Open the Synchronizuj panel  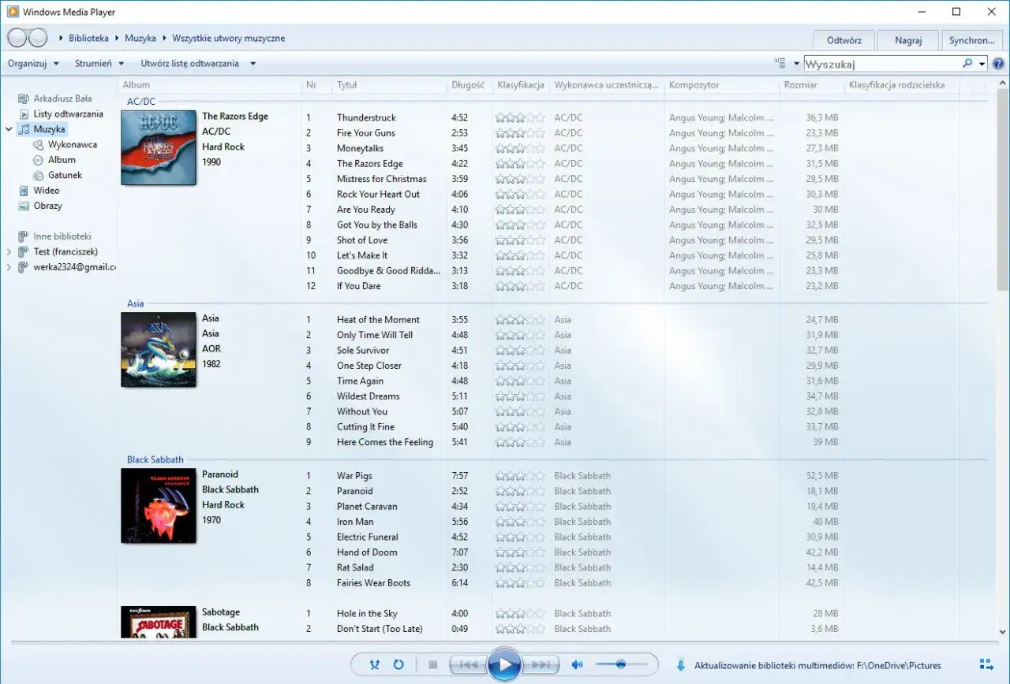971,39
